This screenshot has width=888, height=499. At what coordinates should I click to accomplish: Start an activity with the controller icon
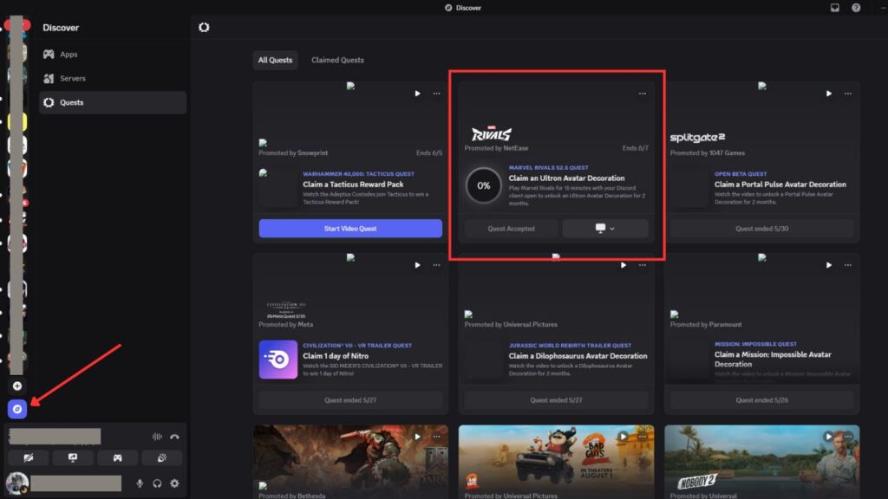(x=117, y=457)
